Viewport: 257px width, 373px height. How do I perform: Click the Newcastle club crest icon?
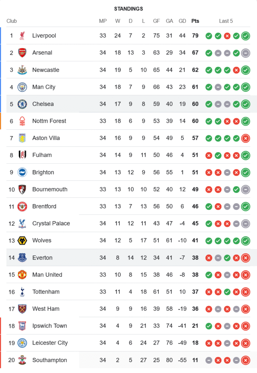(x=22, y=70)
